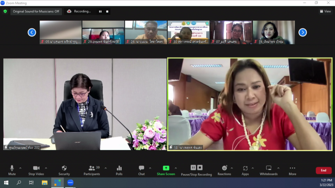Open the Reactions menu

click(x=224, y=170)
